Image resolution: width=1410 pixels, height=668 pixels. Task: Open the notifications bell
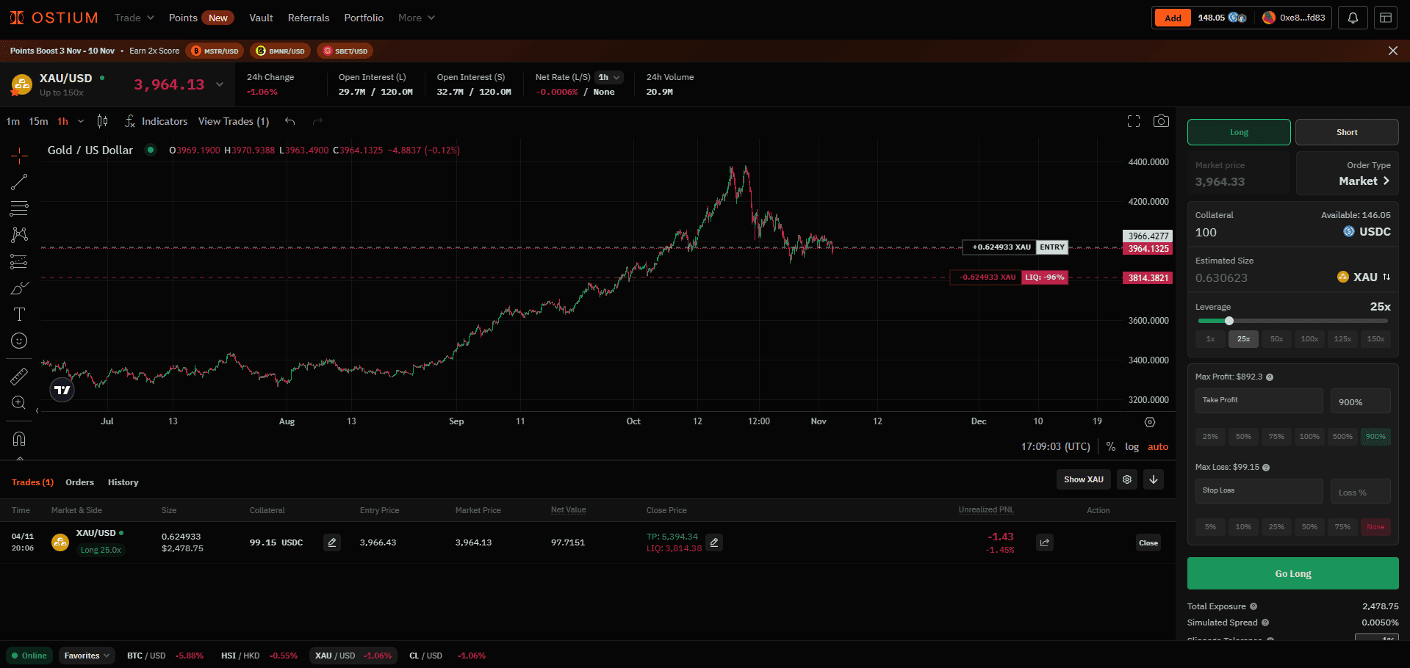pos(1353,18)
